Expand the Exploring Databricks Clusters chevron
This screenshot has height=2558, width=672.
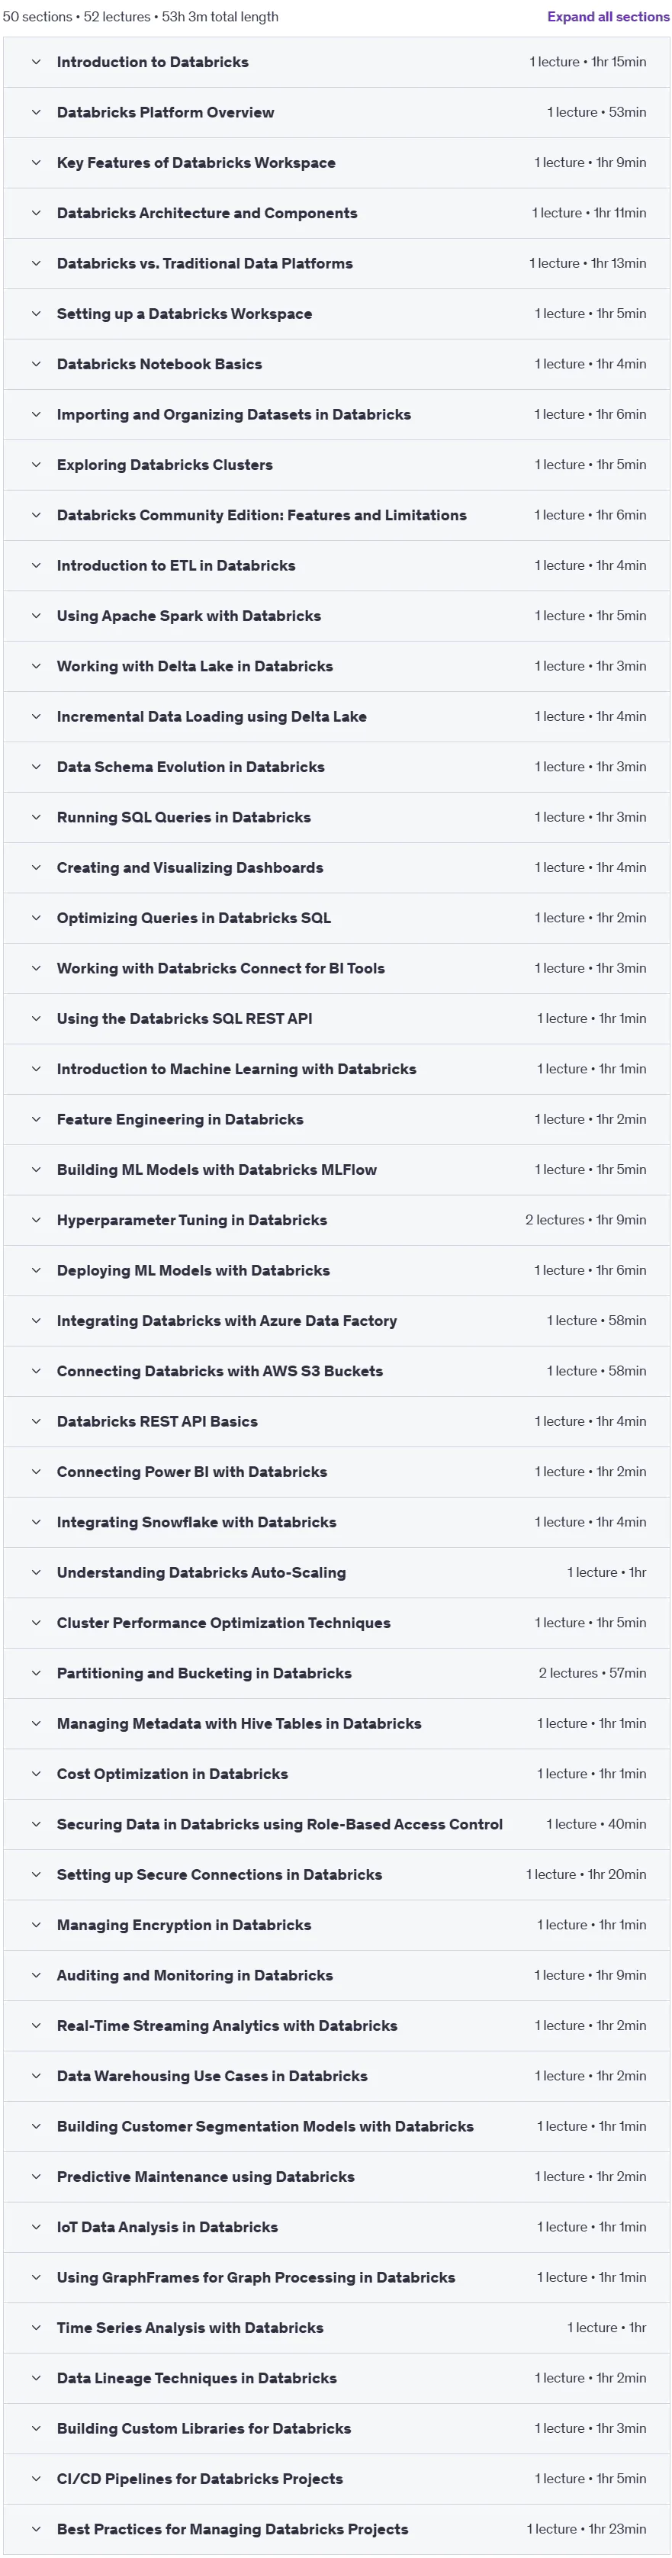[36, 465]
